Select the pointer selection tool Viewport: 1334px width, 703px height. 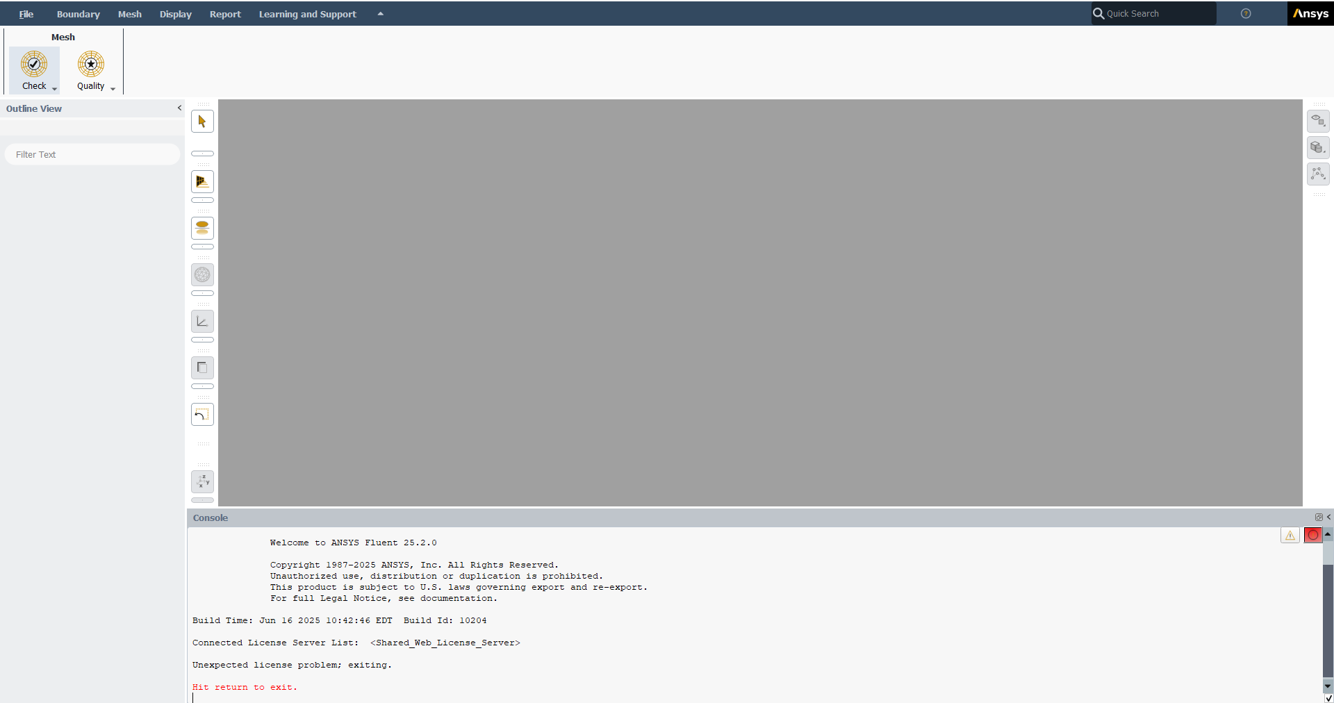pyautogui.click(x=202, y=122)
